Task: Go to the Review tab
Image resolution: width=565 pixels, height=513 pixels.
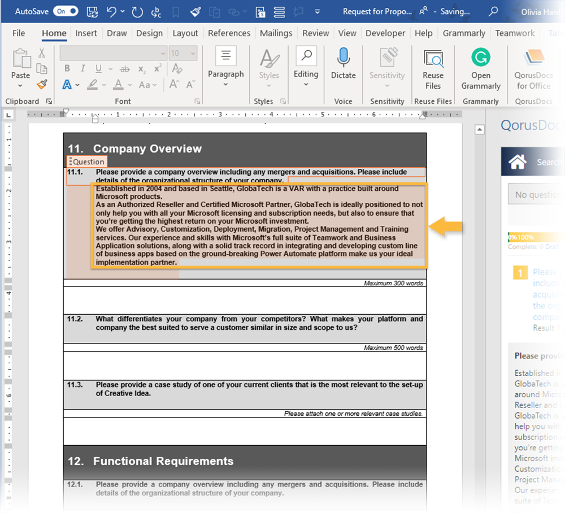Action: 316,33
